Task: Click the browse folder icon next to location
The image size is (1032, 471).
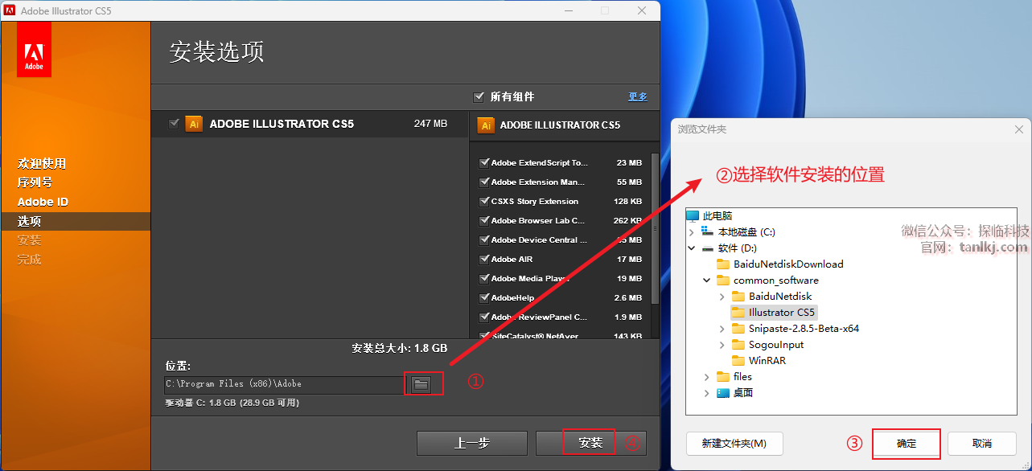Action: [x=421, y=384]
